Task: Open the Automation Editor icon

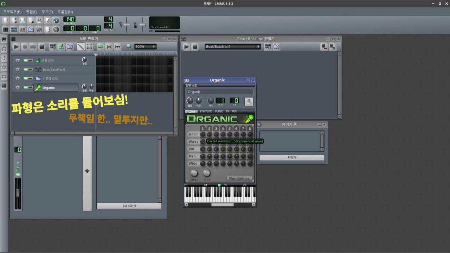Action: 31,30
